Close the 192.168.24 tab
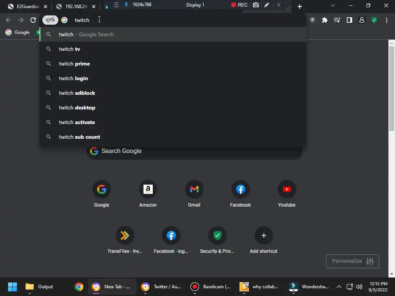 [x=94, y=7]
